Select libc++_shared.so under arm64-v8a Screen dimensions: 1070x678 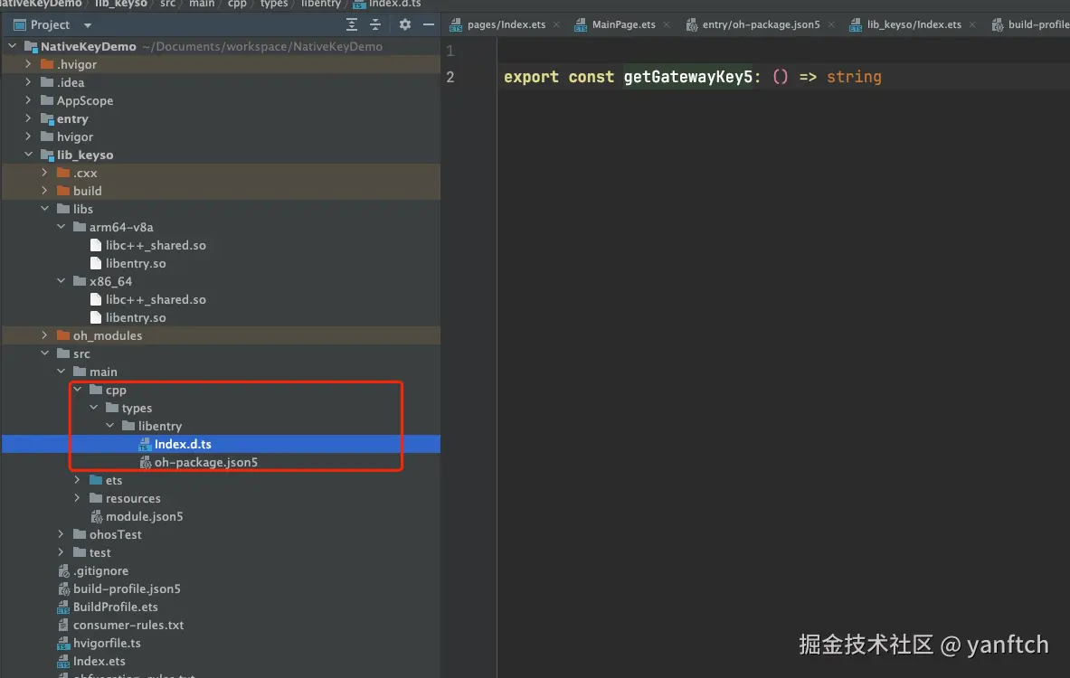click(156, 245)
